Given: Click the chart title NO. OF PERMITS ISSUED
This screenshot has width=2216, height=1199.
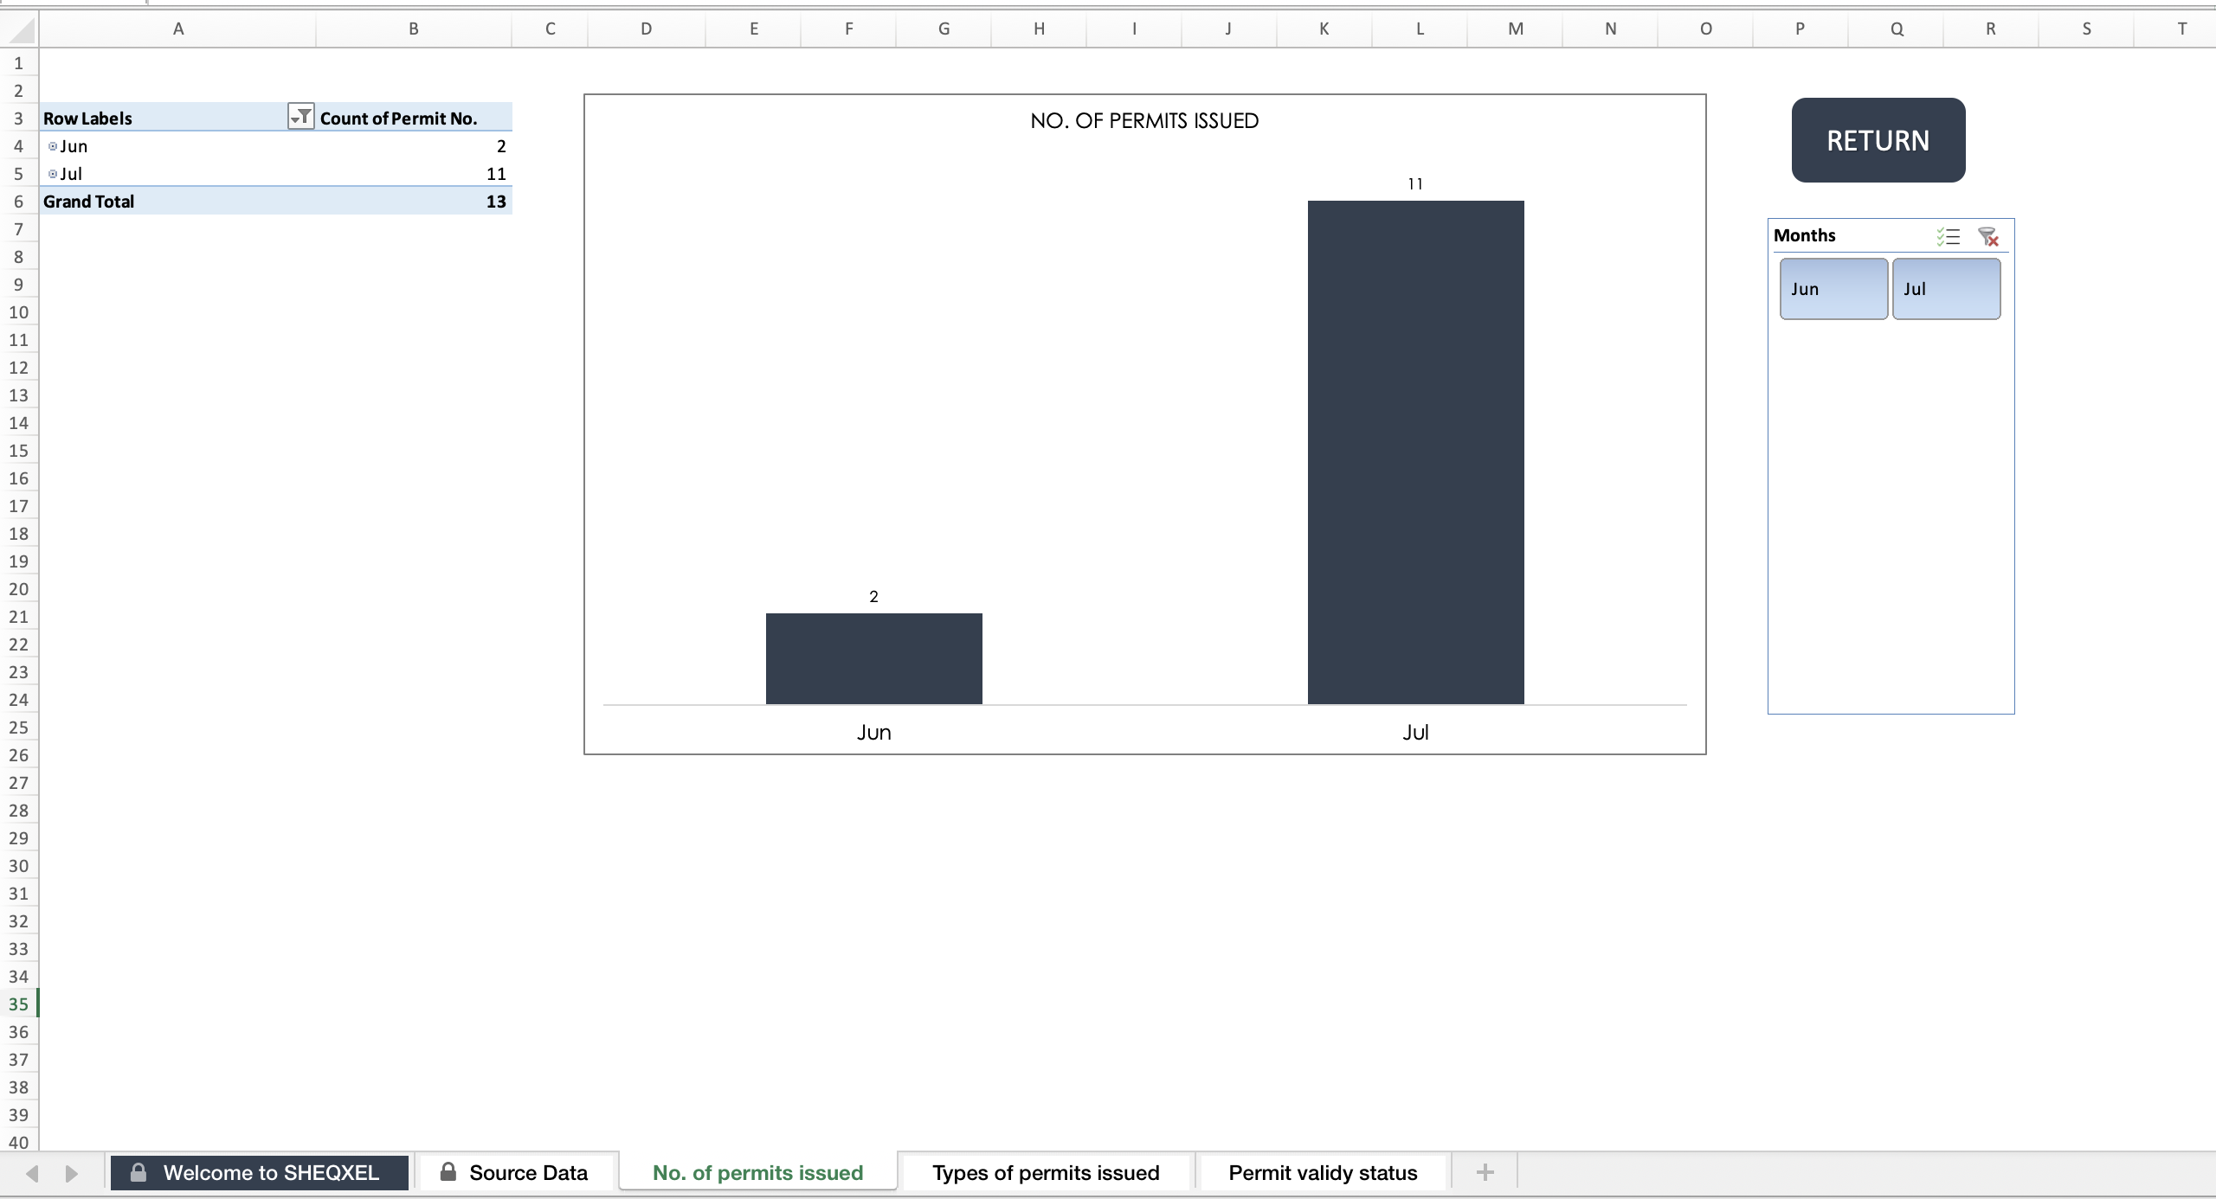Looking at the screenshot, I should pos(1144,120).
